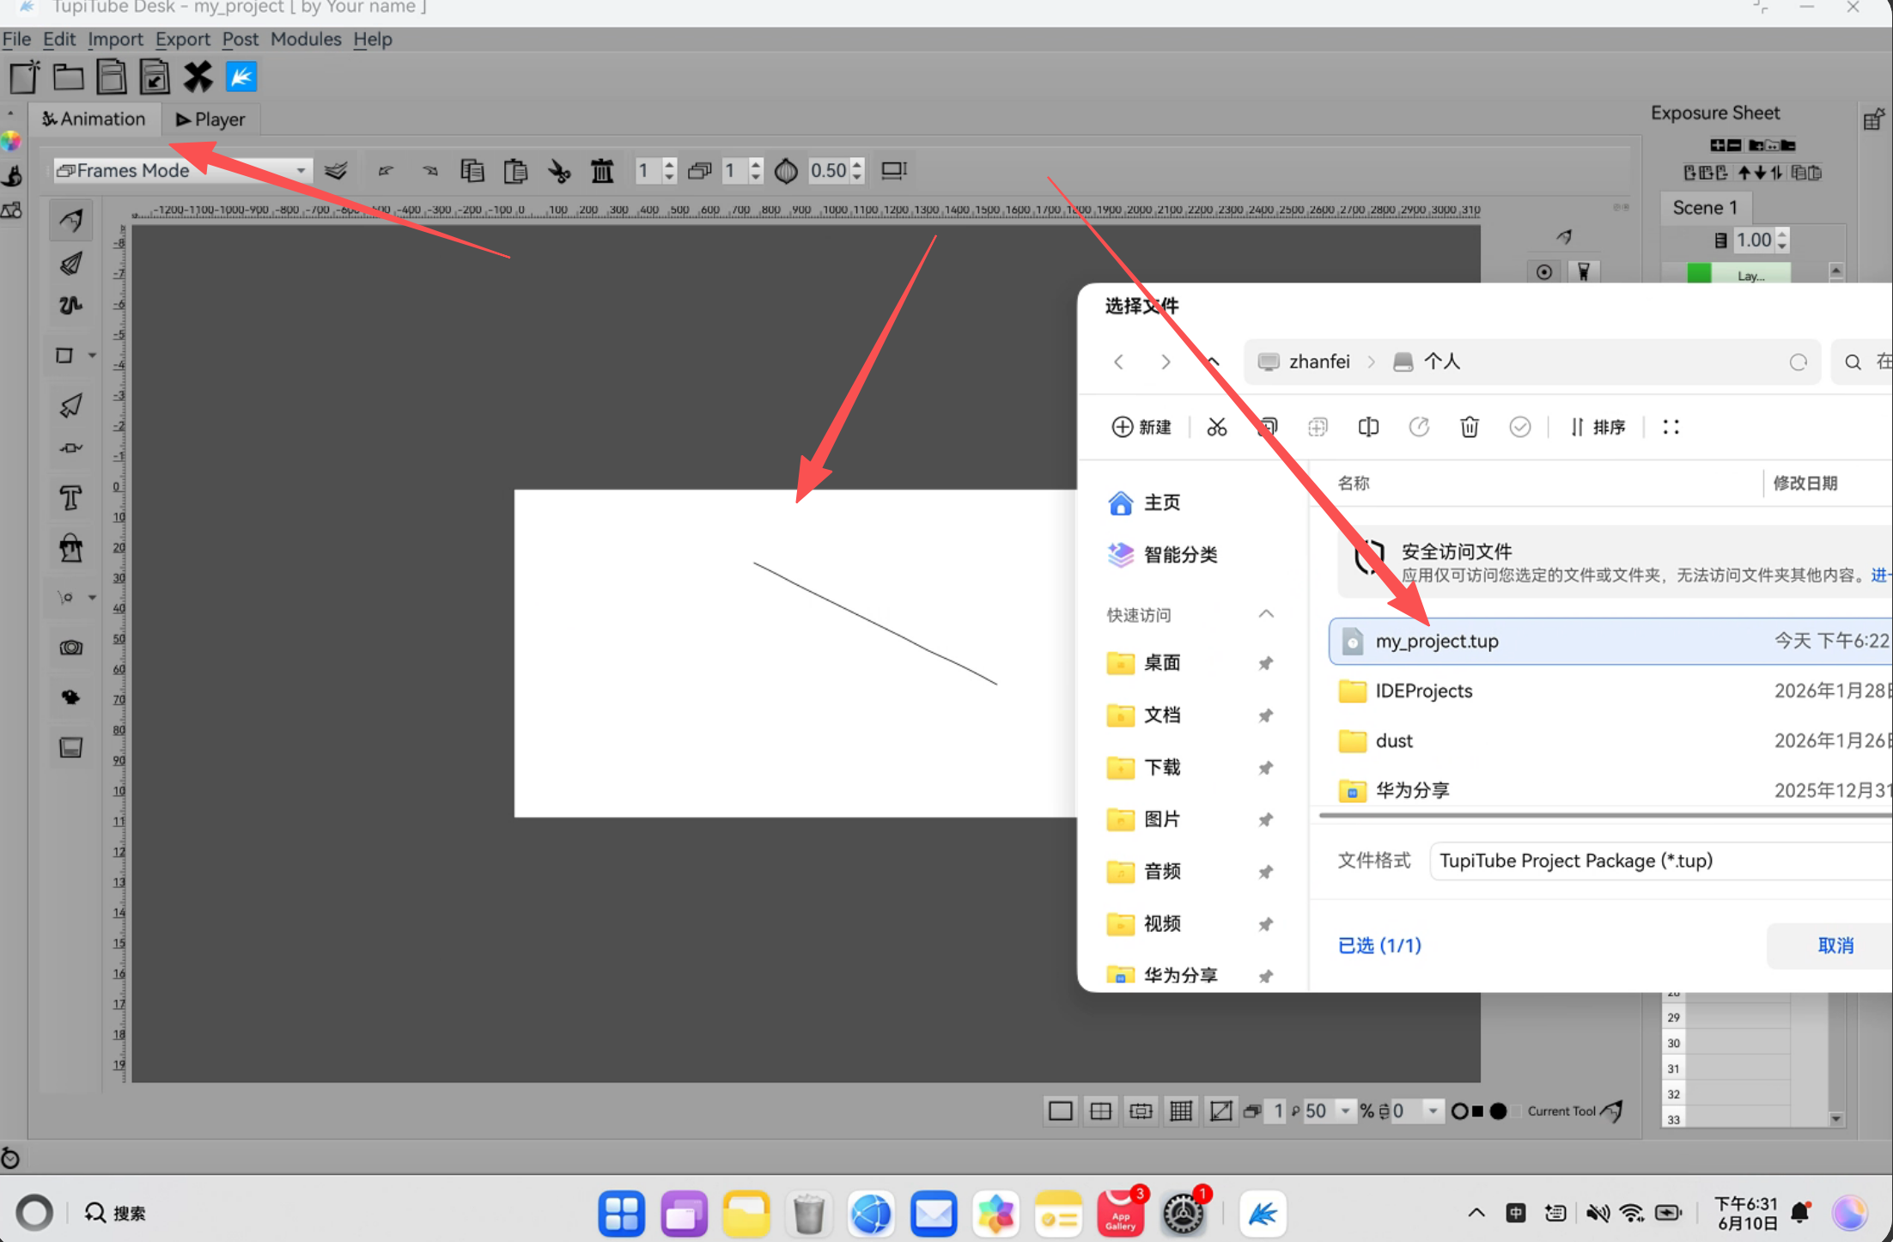
Task: Expand the system tray hidden icons arrow
Action: tap(1476, 1213)
